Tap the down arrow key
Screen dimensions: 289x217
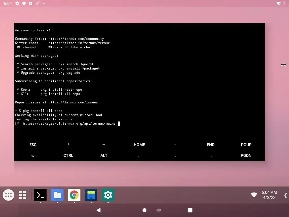tap(175, 156)
